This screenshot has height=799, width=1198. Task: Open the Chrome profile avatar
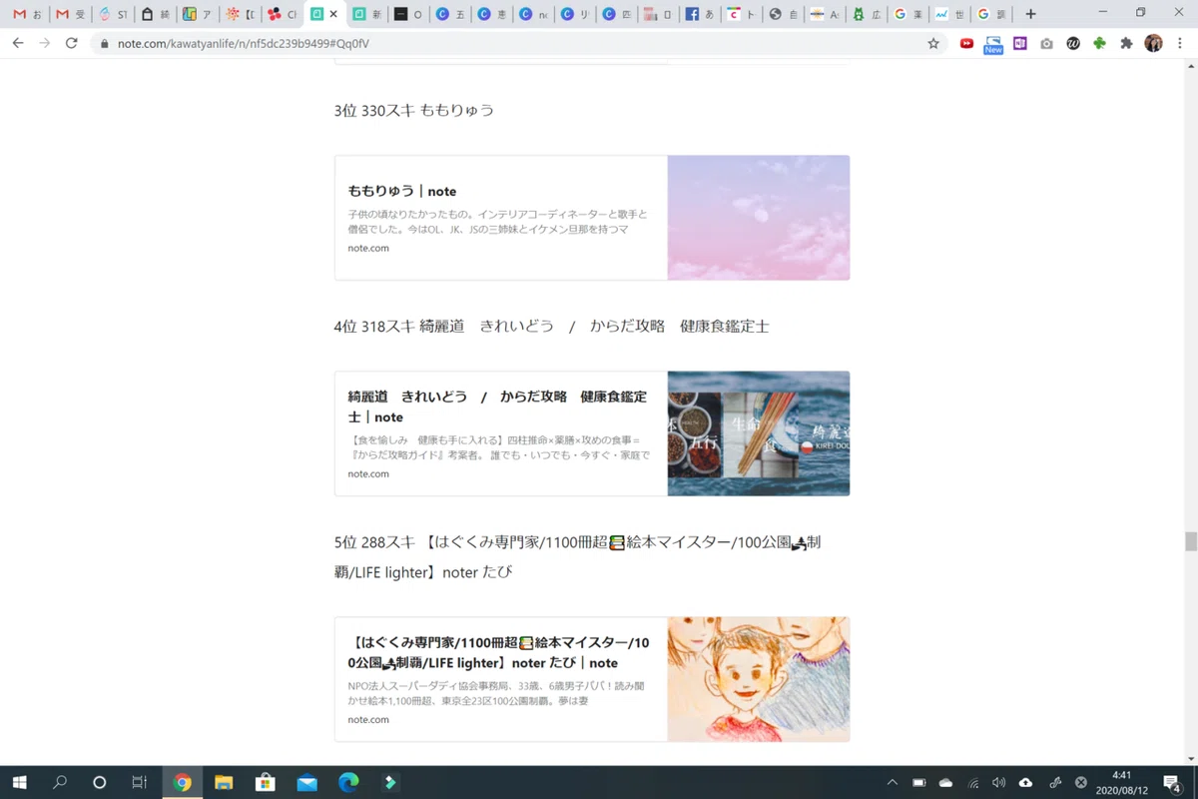tap(1153, 43)
